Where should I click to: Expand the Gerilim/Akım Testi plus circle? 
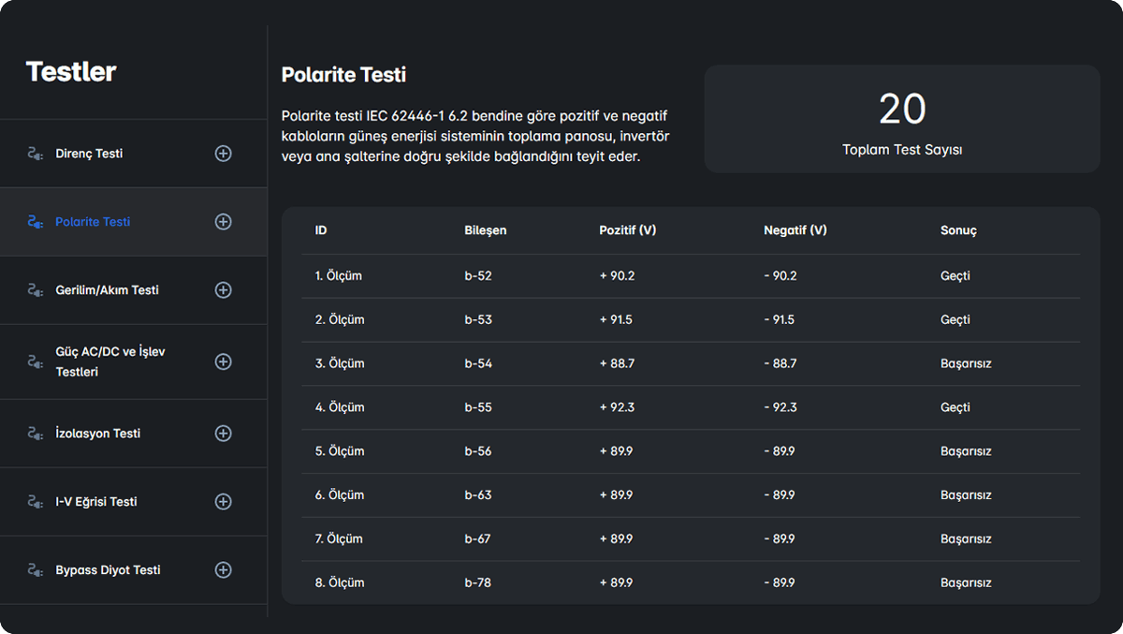pos(223,290)
